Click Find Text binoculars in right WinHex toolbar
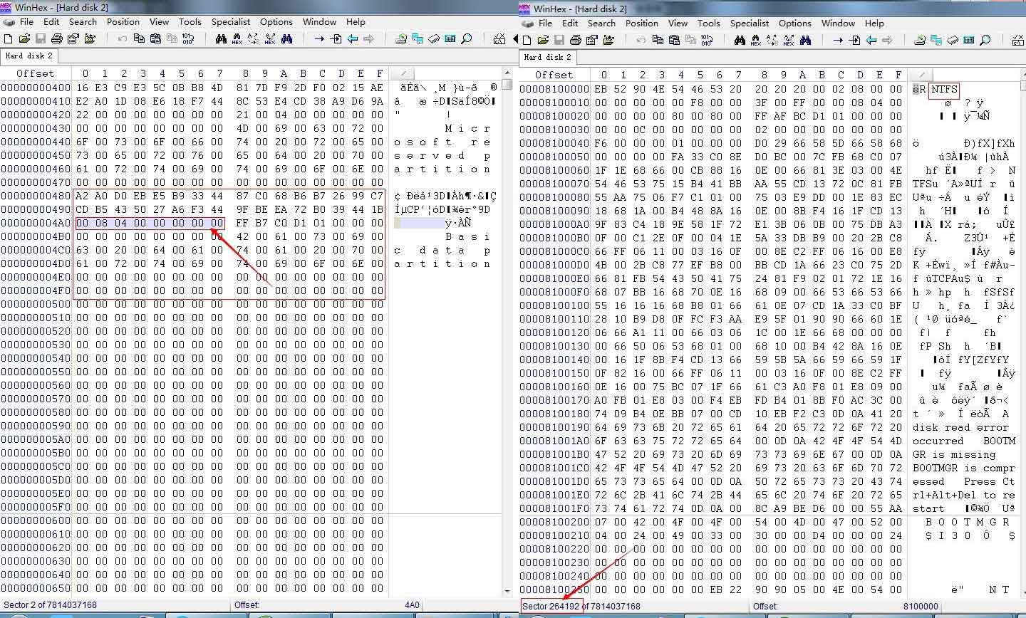The image size is (1026, 618). click(740, 40)
